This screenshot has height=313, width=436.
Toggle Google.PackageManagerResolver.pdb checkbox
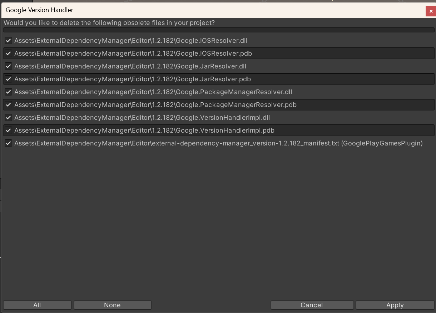click(8, 105)
